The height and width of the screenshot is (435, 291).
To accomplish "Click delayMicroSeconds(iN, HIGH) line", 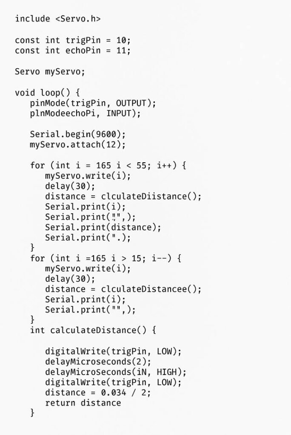I will pos(116,372).
